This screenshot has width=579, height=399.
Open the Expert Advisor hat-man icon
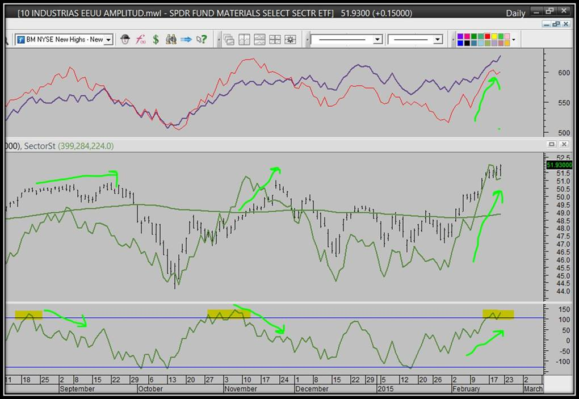pos(125,40)
